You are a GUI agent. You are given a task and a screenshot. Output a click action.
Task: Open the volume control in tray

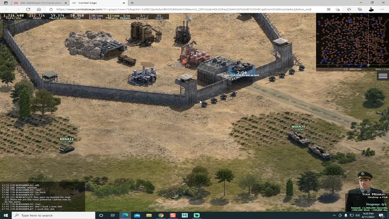tap(357, 215)
